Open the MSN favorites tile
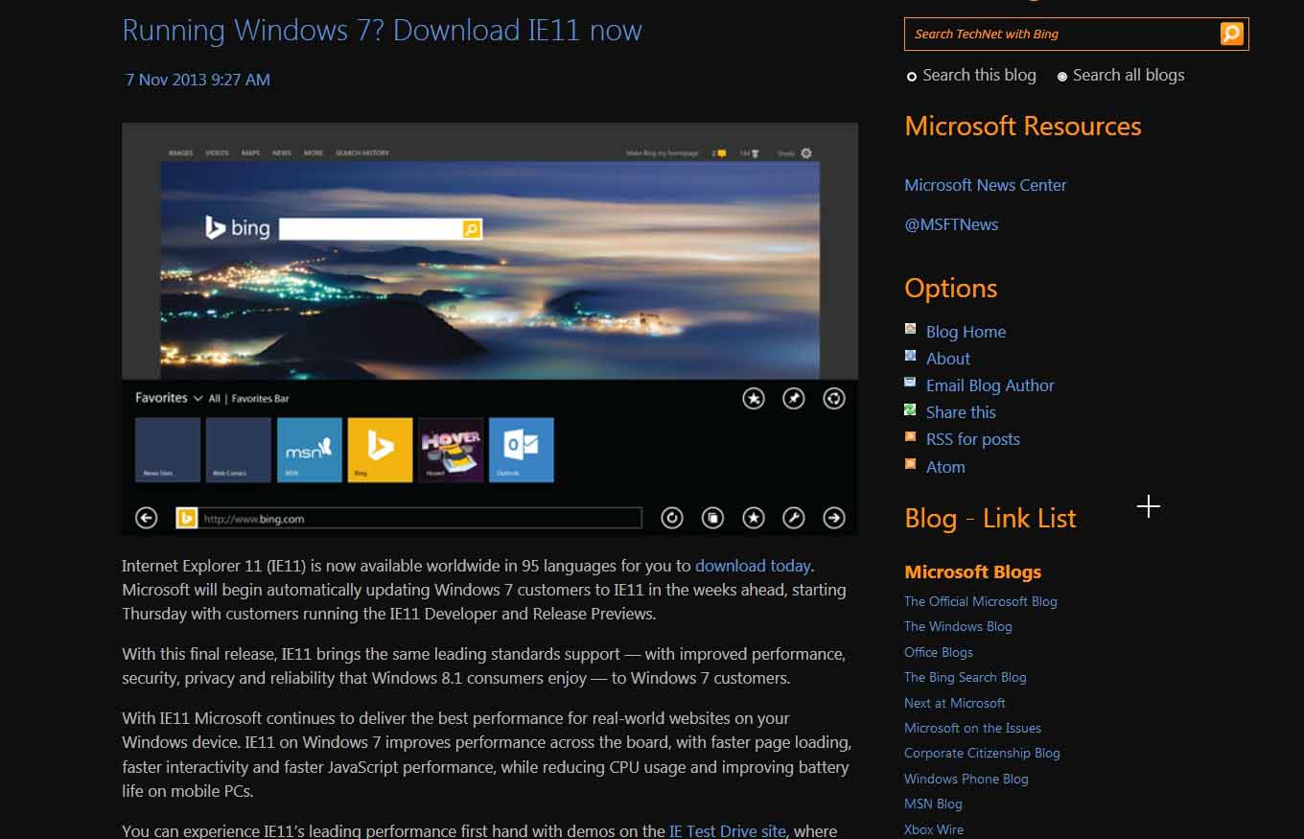Screen dimensions: 1304x839 (x=310, y=450)
